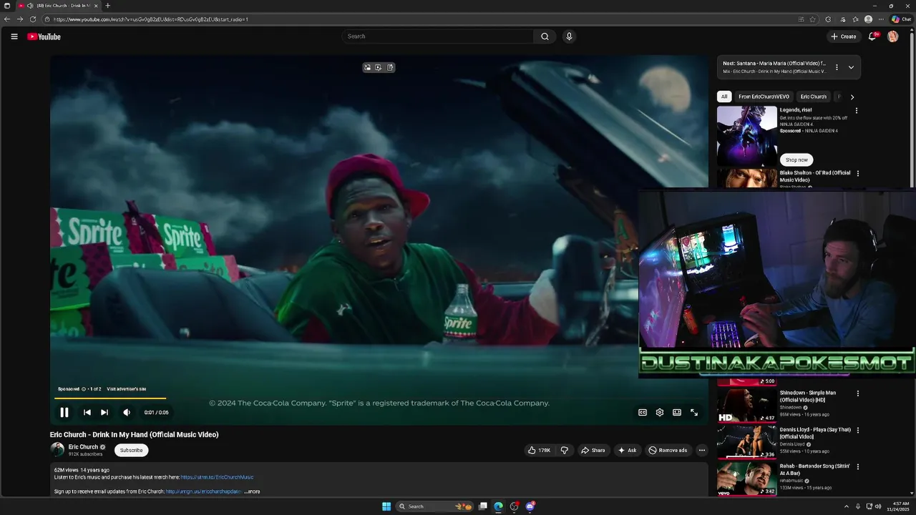The width and height of the screenshot is (916, 515).
Task: Click the yellow ad progress bar
Action: 110,398
